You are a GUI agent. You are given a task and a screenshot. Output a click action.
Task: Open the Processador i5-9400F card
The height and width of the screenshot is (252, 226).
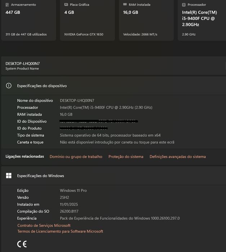click(202, 20)
